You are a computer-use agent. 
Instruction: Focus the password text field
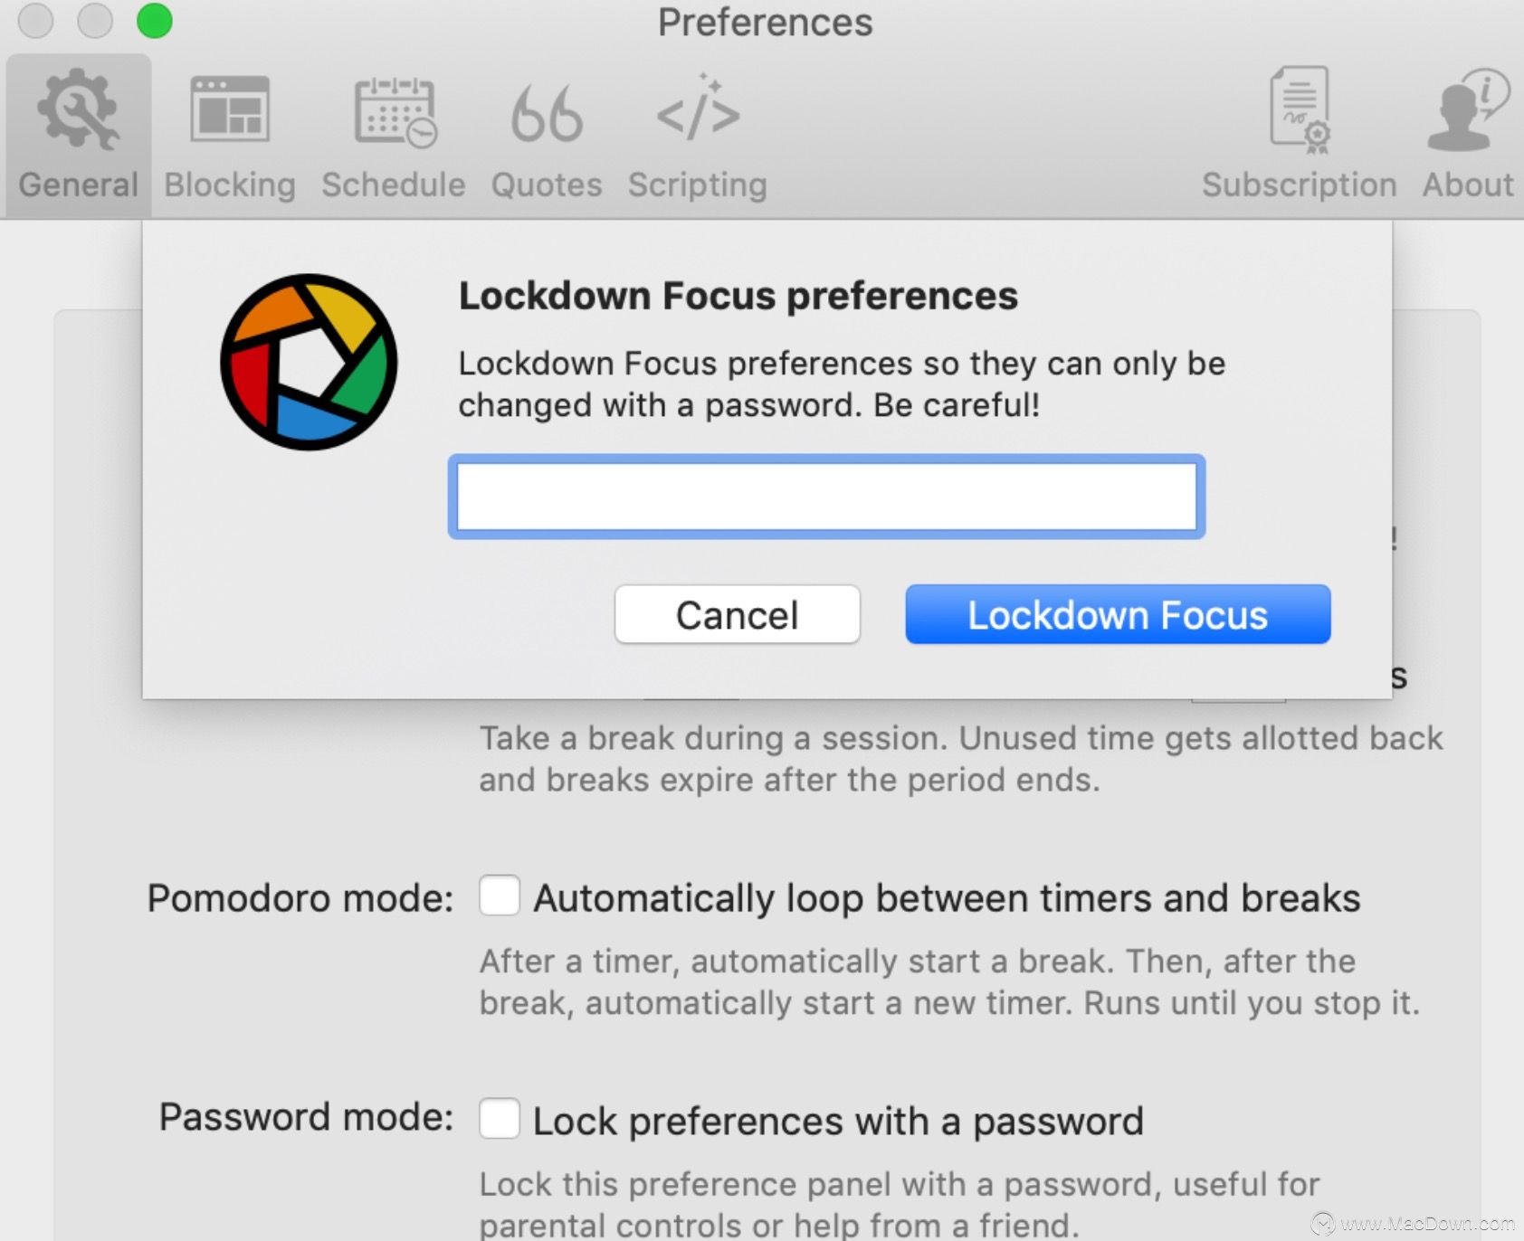point(826,497)
